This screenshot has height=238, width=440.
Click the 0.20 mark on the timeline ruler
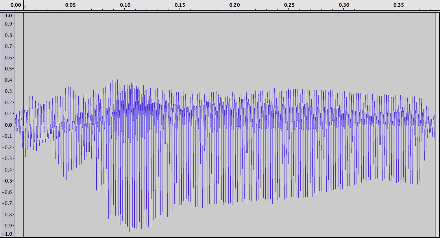click(235, 5)
